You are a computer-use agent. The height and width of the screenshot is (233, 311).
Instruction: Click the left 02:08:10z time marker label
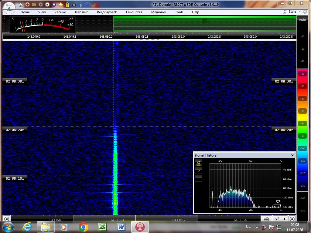(x=15, y=178)
